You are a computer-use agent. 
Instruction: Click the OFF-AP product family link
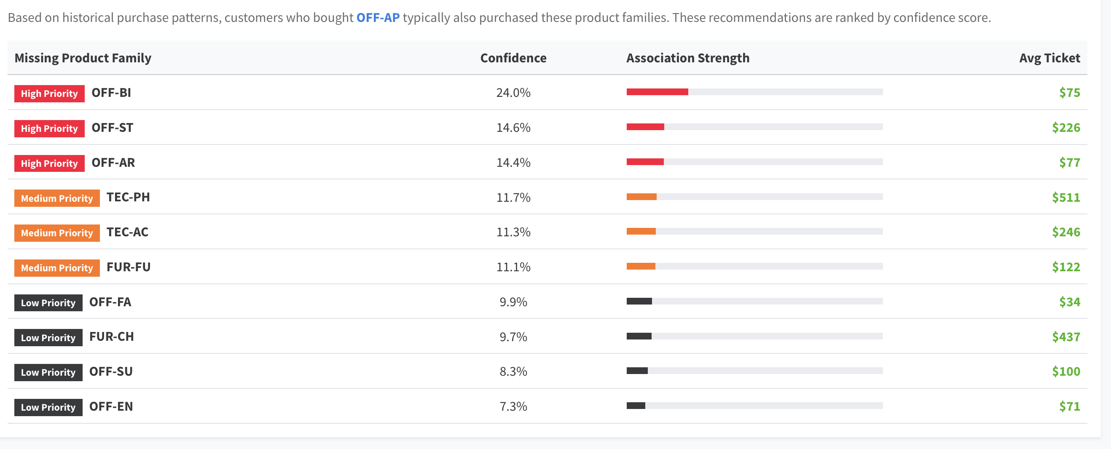[378, 18]
